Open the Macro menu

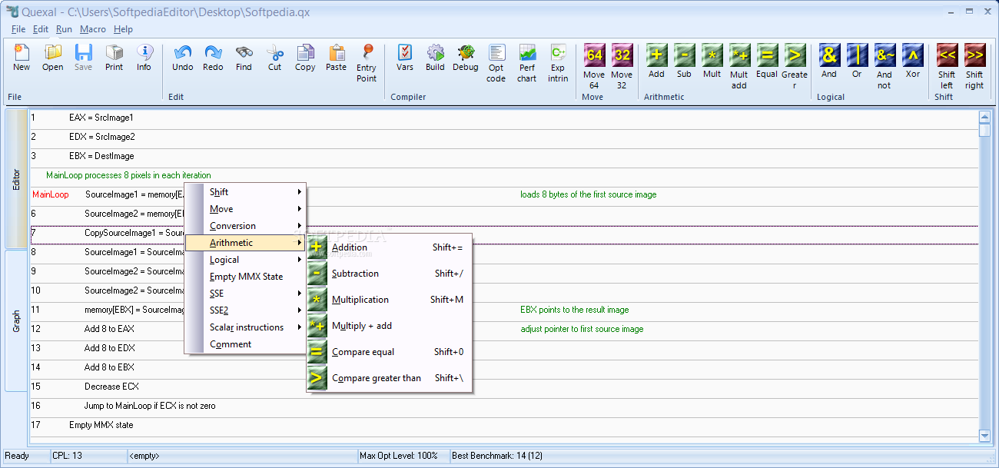93,29
